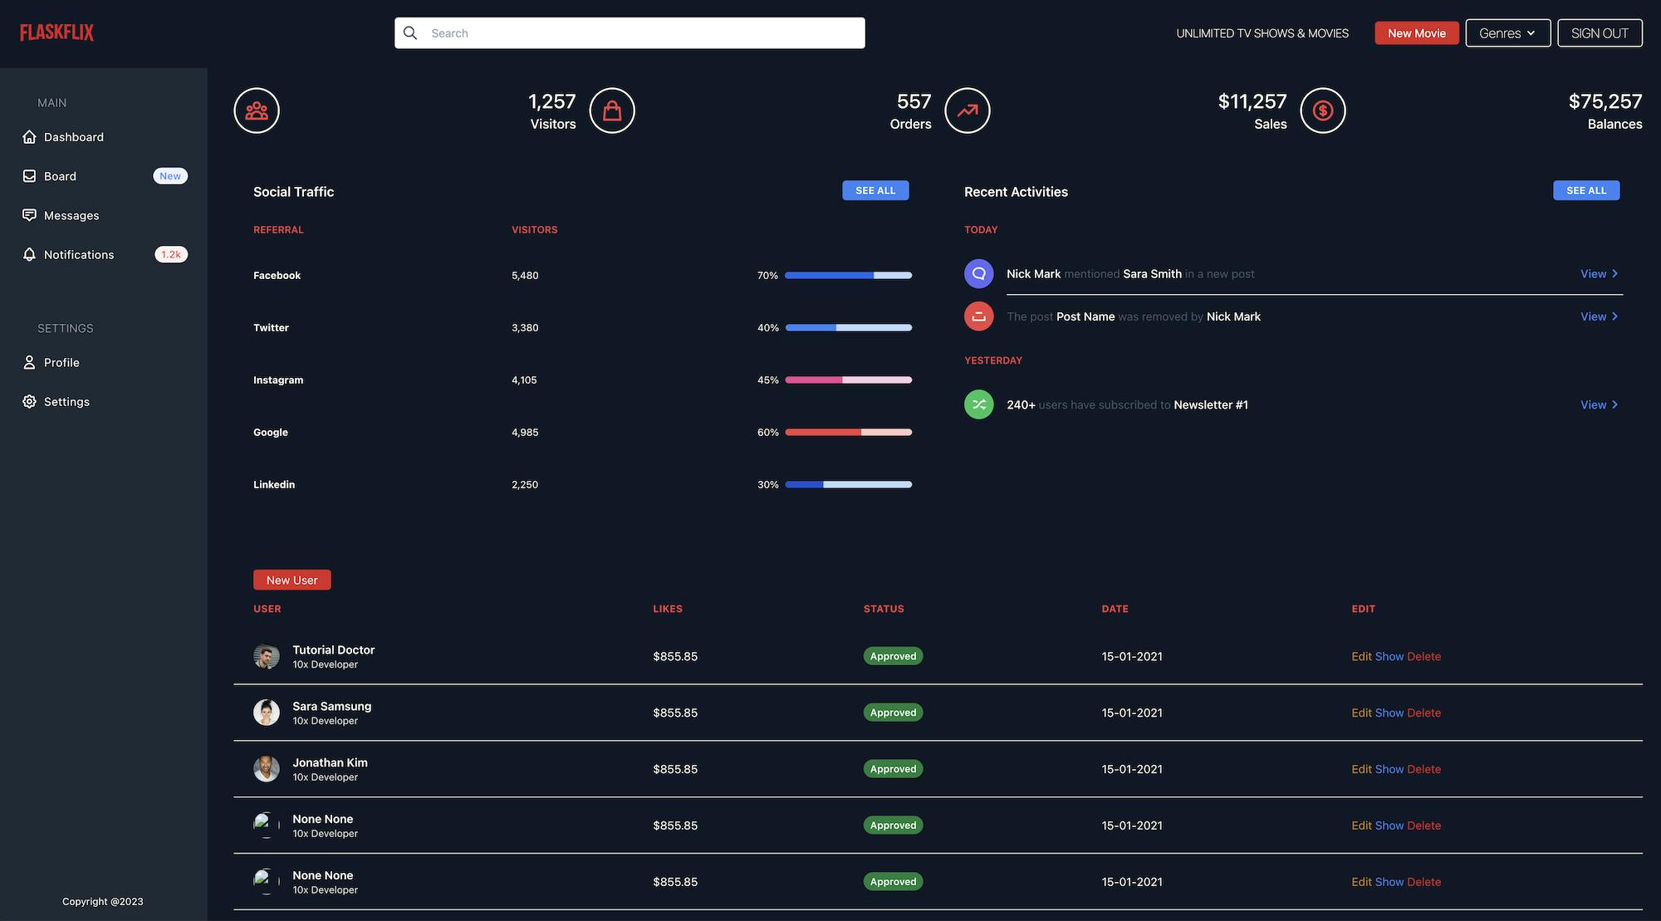1661x921 pixels.
Task: Click the Balances dollar icon
Action: 1323,110
